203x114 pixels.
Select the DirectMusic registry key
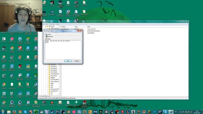tap(54, 70)
